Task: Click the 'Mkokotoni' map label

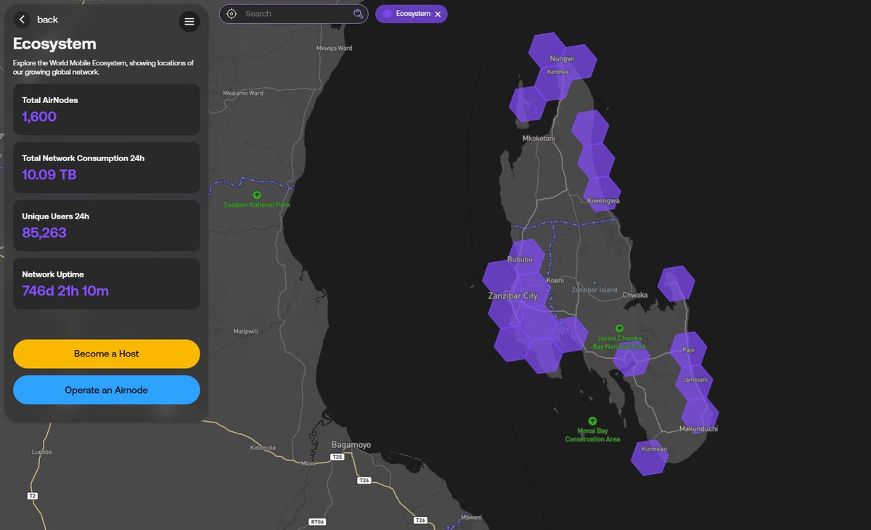Action: [x=539, y=138]
